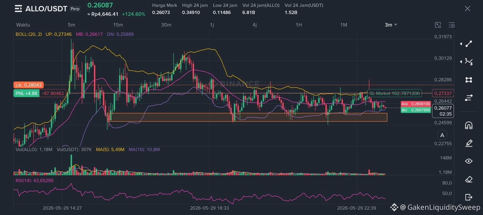Tap the Vol 24 Jam(USDT) value 1.52B
Image resolution: width=483 pixels, height=215 pixels.
[291, 12]
